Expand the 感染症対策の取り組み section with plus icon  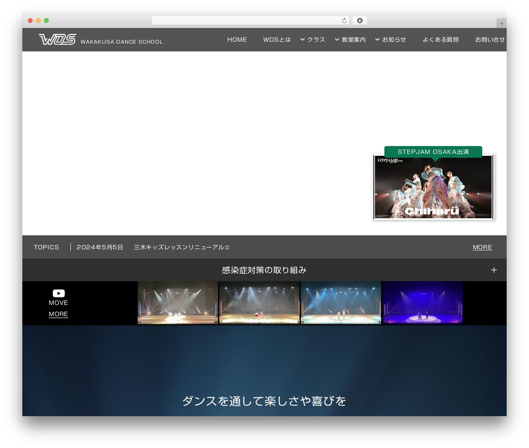(494, 270)
